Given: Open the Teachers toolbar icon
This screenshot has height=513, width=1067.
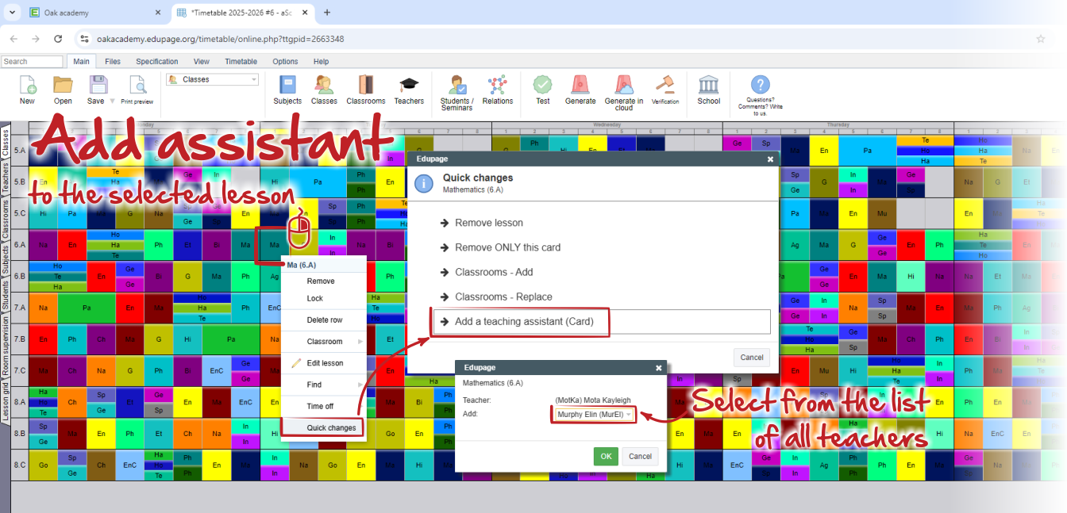Looking at the screenshot, I should tap(409, 86).
